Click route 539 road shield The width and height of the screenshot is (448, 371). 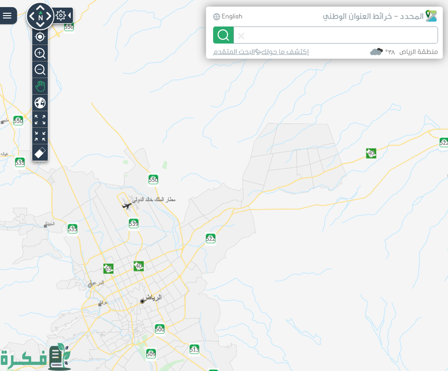134,223
